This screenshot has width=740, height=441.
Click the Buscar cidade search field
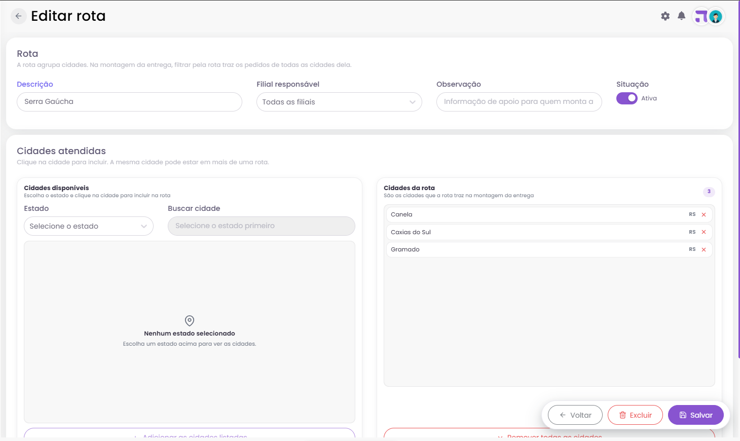(262, 226)
